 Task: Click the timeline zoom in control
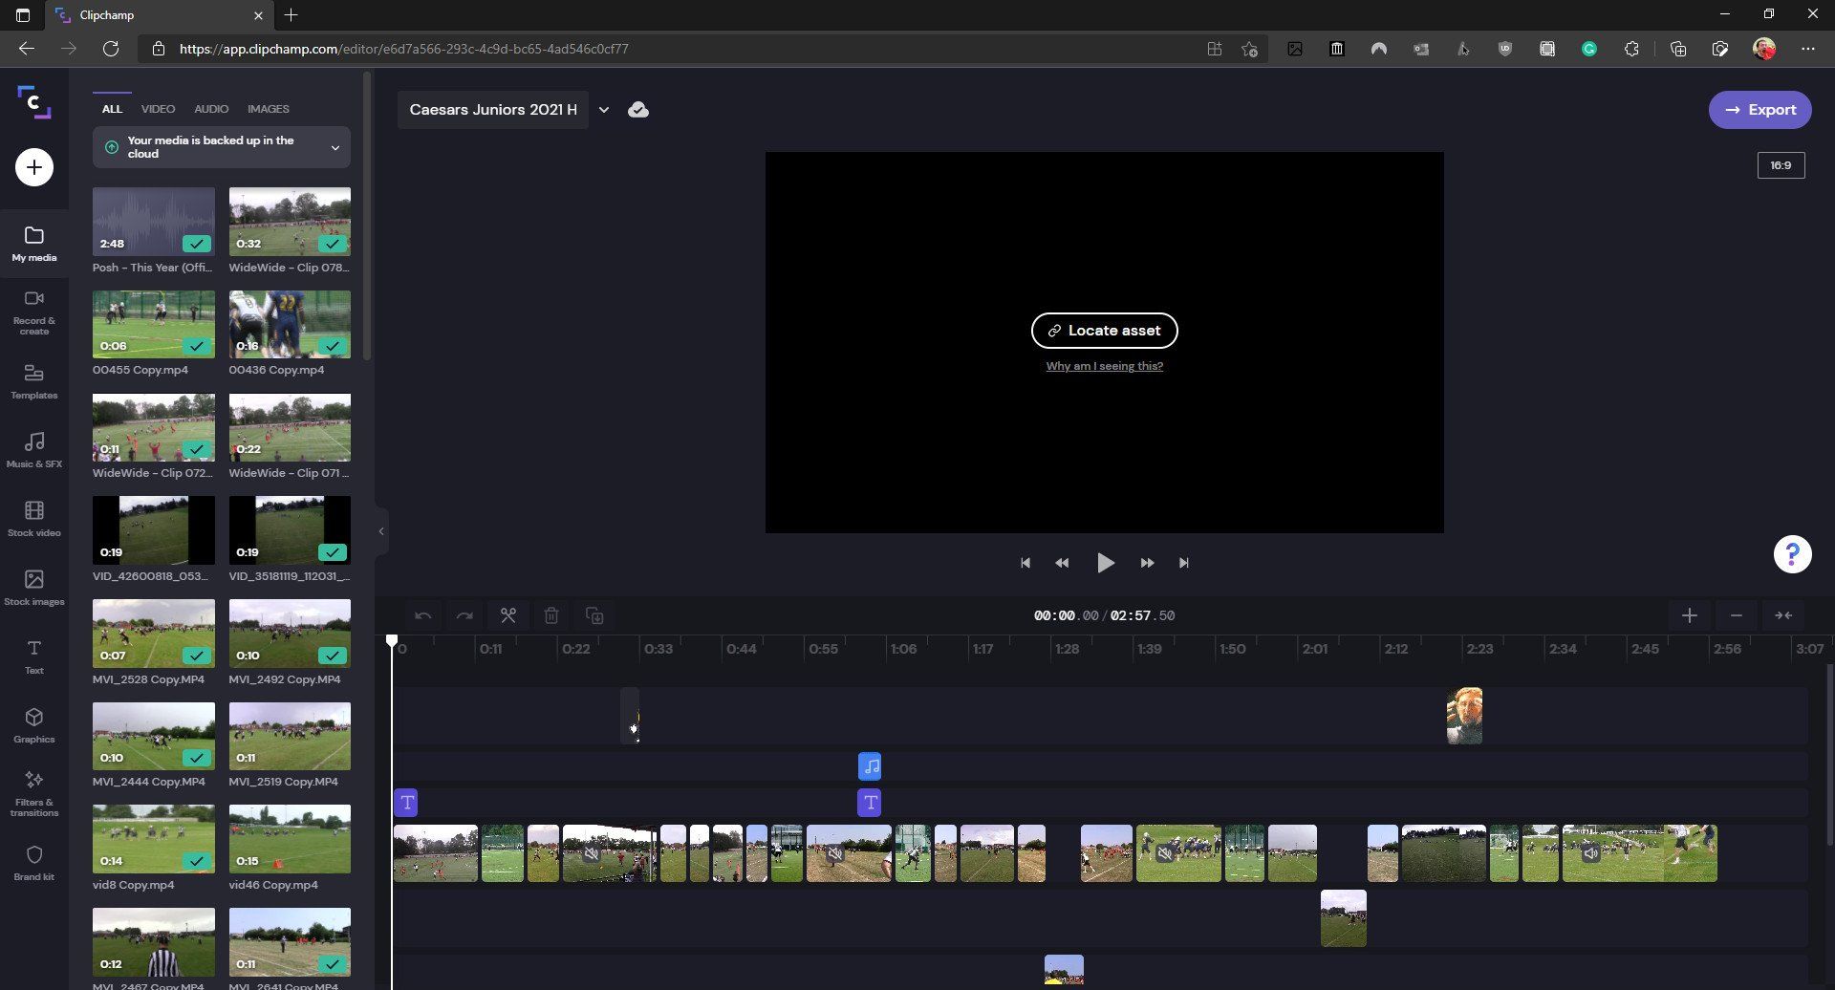1690,614
